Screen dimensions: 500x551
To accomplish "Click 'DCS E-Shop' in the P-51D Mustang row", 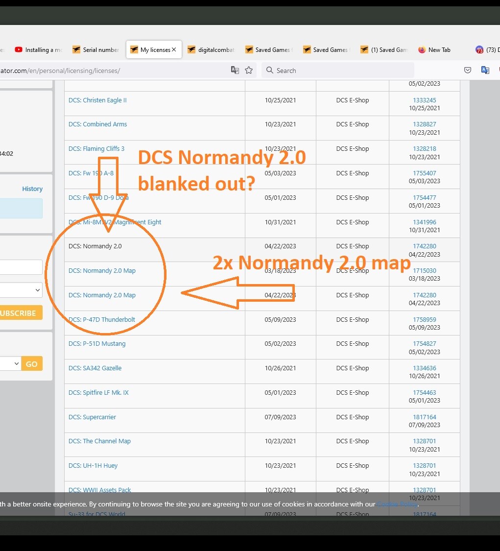I will (x=353, y=344).
